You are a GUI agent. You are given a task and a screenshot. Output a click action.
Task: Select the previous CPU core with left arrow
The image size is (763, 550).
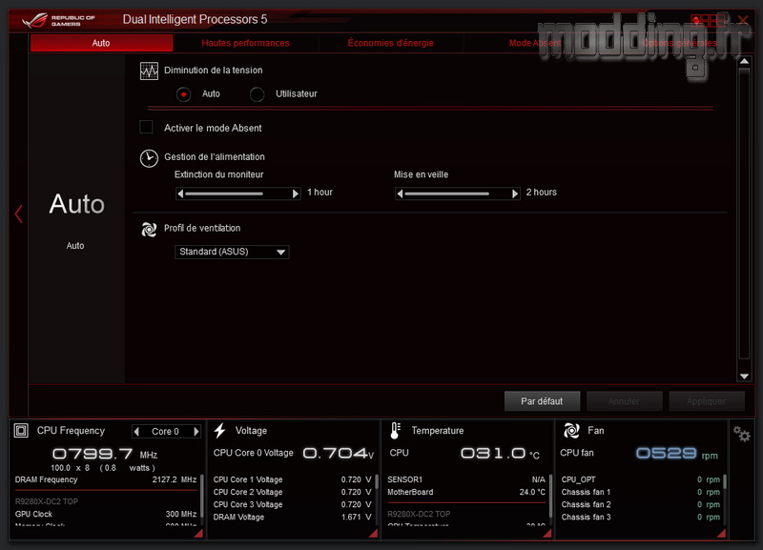136,432
